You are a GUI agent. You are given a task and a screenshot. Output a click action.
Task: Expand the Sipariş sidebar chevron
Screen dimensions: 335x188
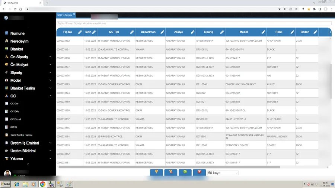point(50,72)
